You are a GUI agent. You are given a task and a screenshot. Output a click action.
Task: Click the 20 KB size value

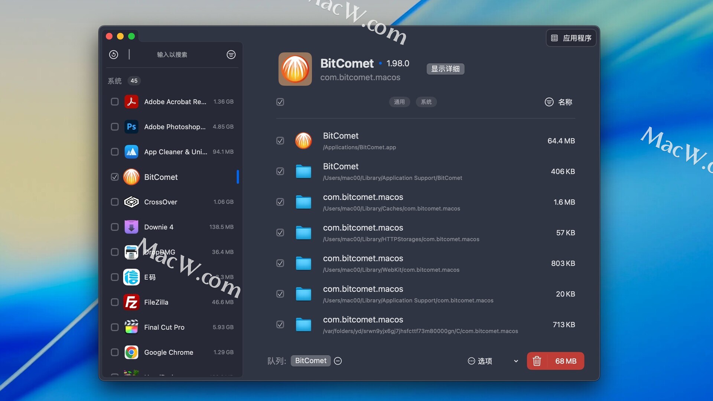point(566,294)
